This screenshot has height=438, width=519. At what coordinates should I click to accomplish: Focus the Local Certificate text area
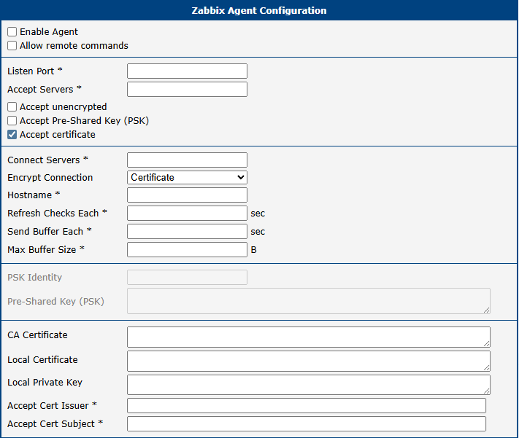point(309,361)
